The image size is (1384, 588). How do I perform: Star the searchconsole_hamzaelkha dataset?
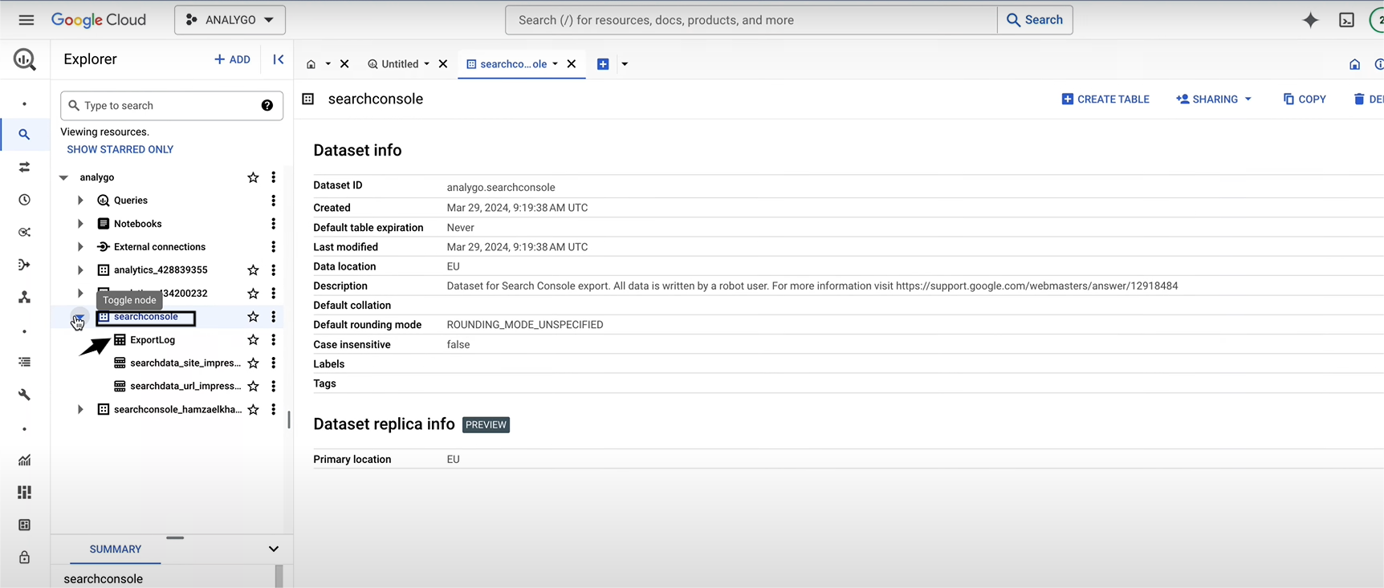tap(253, 410)
